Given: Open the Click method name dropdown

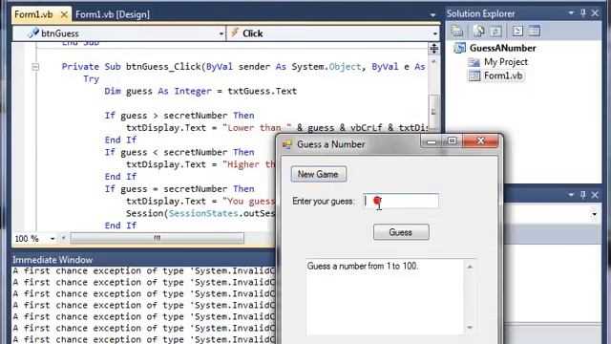Looking at the screenshot, I should click(435, 33).
